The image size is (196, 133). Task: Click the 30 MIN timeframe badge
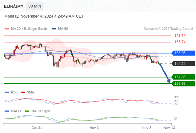tap(35, 6)
